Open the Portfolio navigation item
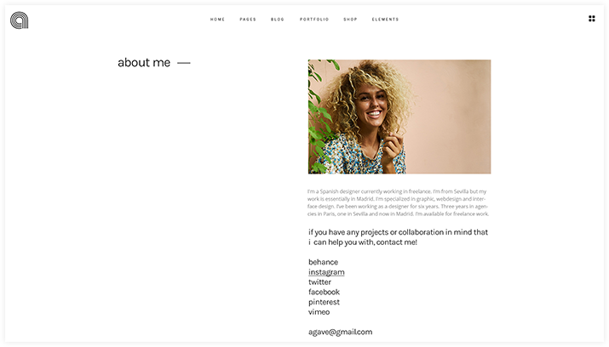 point(314,20)
